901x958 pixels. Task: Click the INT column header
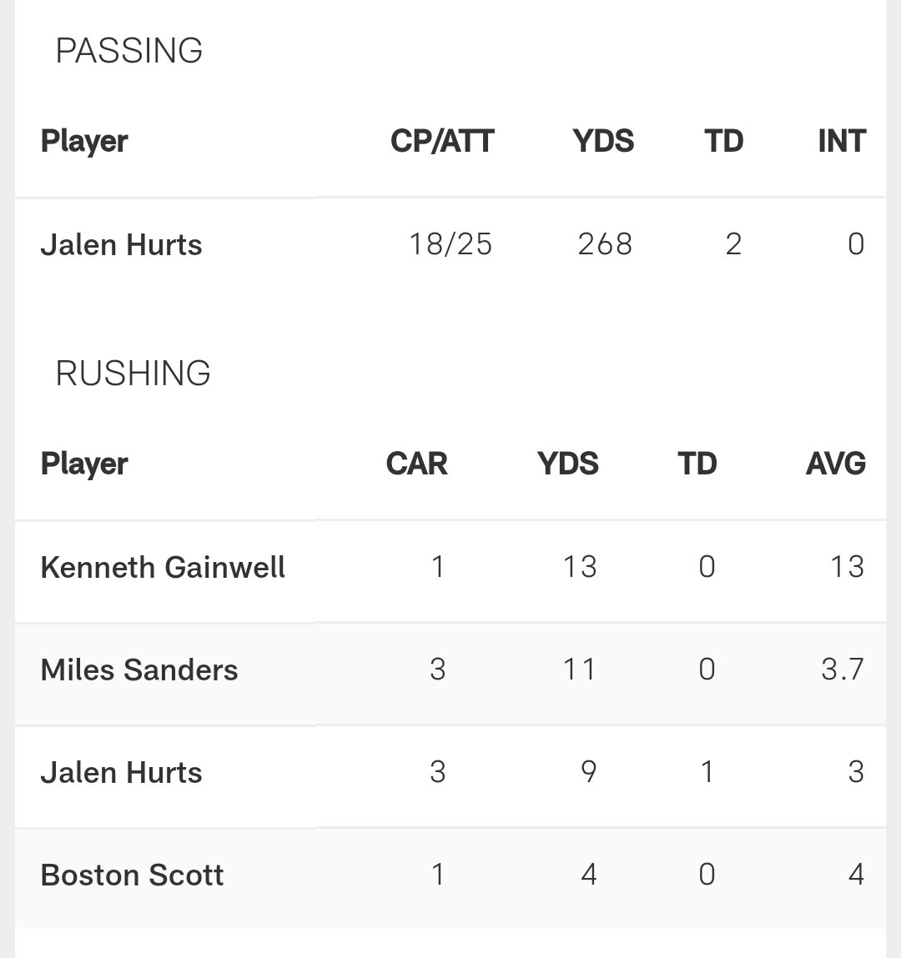tap(842, 141)
